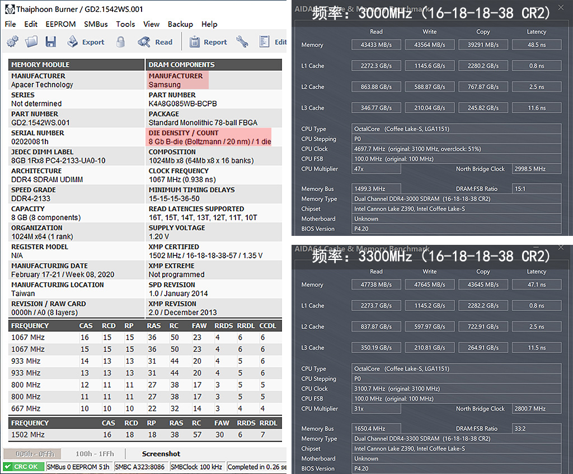The image size is (573, 474).
Task: Click the CRC OK status indicator
Action: (24, 467)
